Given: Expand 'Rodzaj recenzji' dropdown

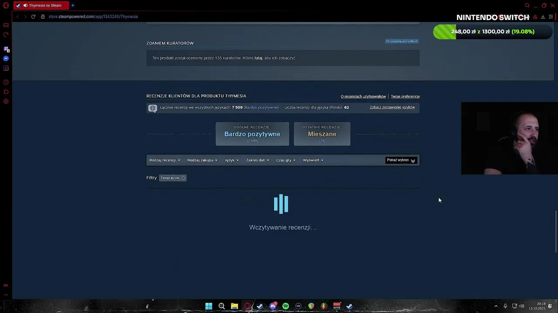Looking at the screenshot, I should click(165, 160).
